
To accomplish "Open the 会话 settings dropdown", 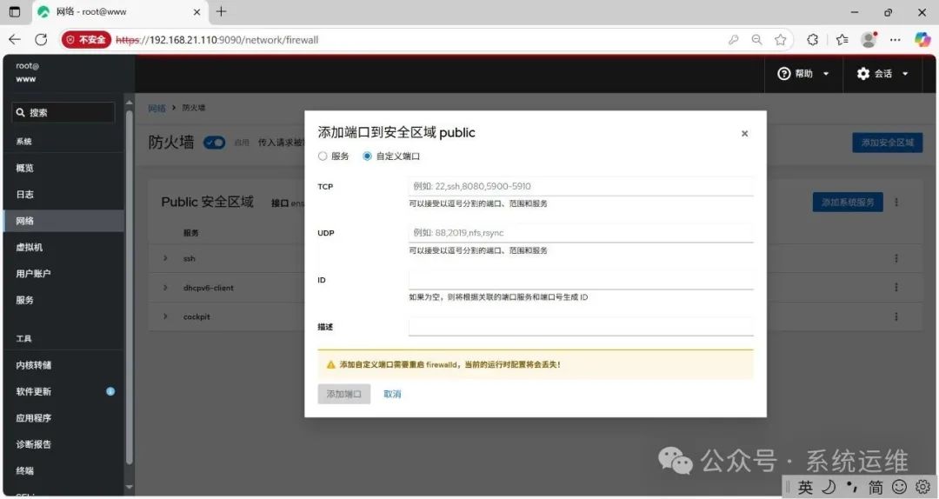I will [x=883, y=74].
